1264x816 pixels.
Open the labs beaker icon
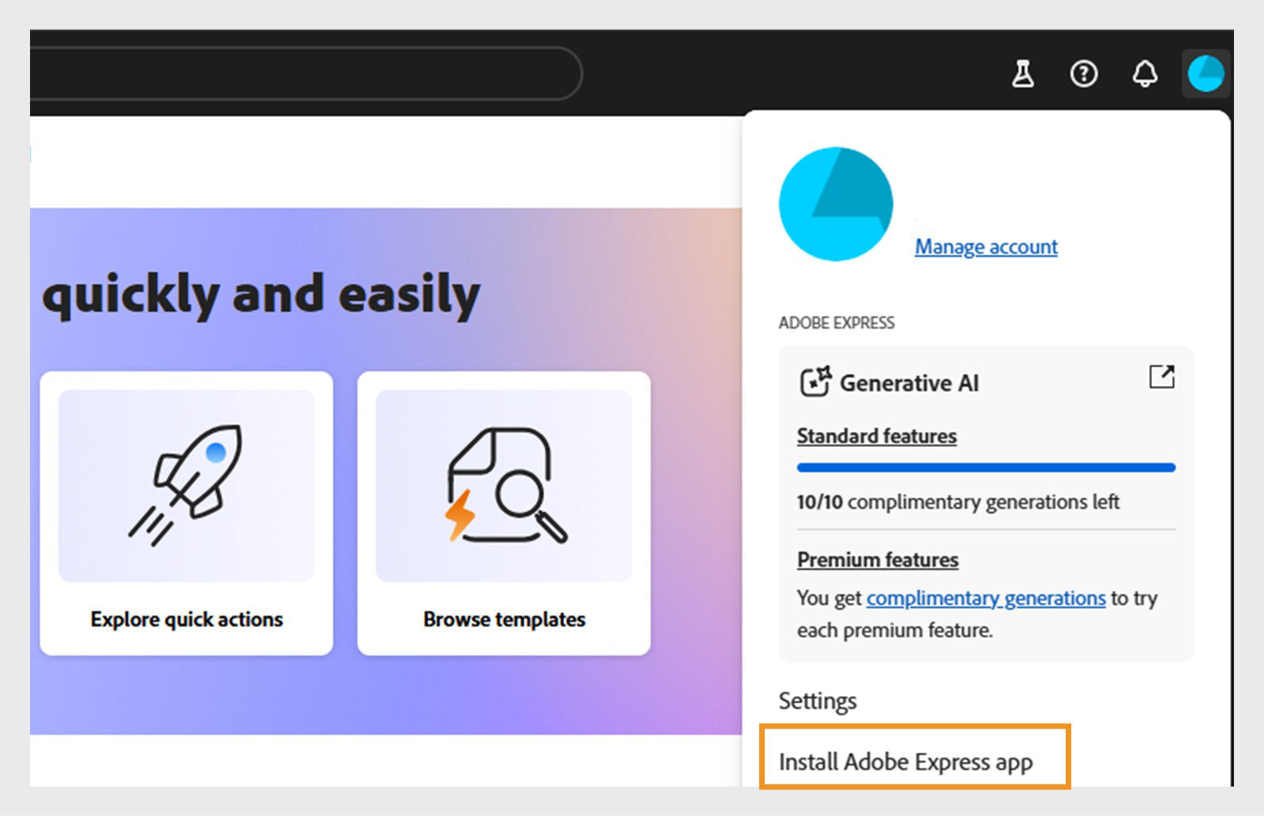tap(1021, 73)
